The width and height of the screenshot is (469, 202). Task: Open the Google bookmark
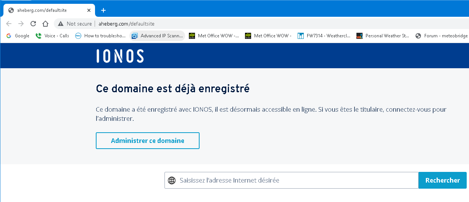coord(18,36)
